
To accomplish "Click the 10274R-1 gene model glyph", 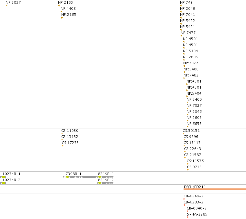I will point(3,177).
